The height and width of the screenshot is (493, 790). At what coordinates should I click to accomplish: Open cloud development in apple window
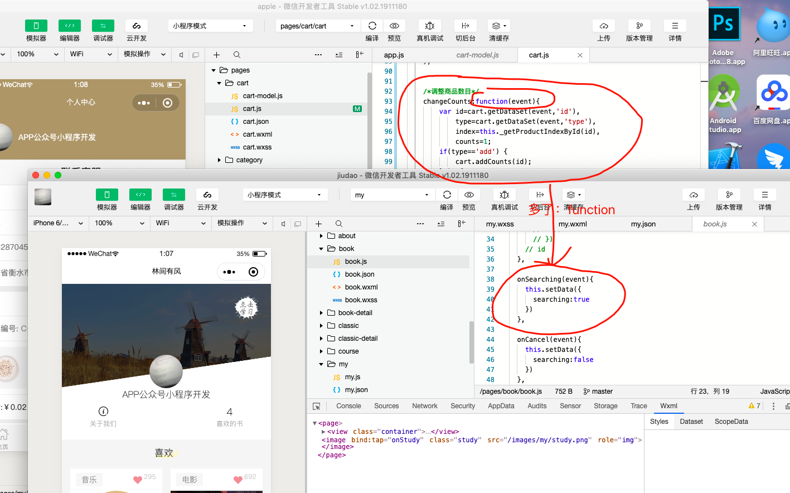pyautogui.click(x=136, y=26)
